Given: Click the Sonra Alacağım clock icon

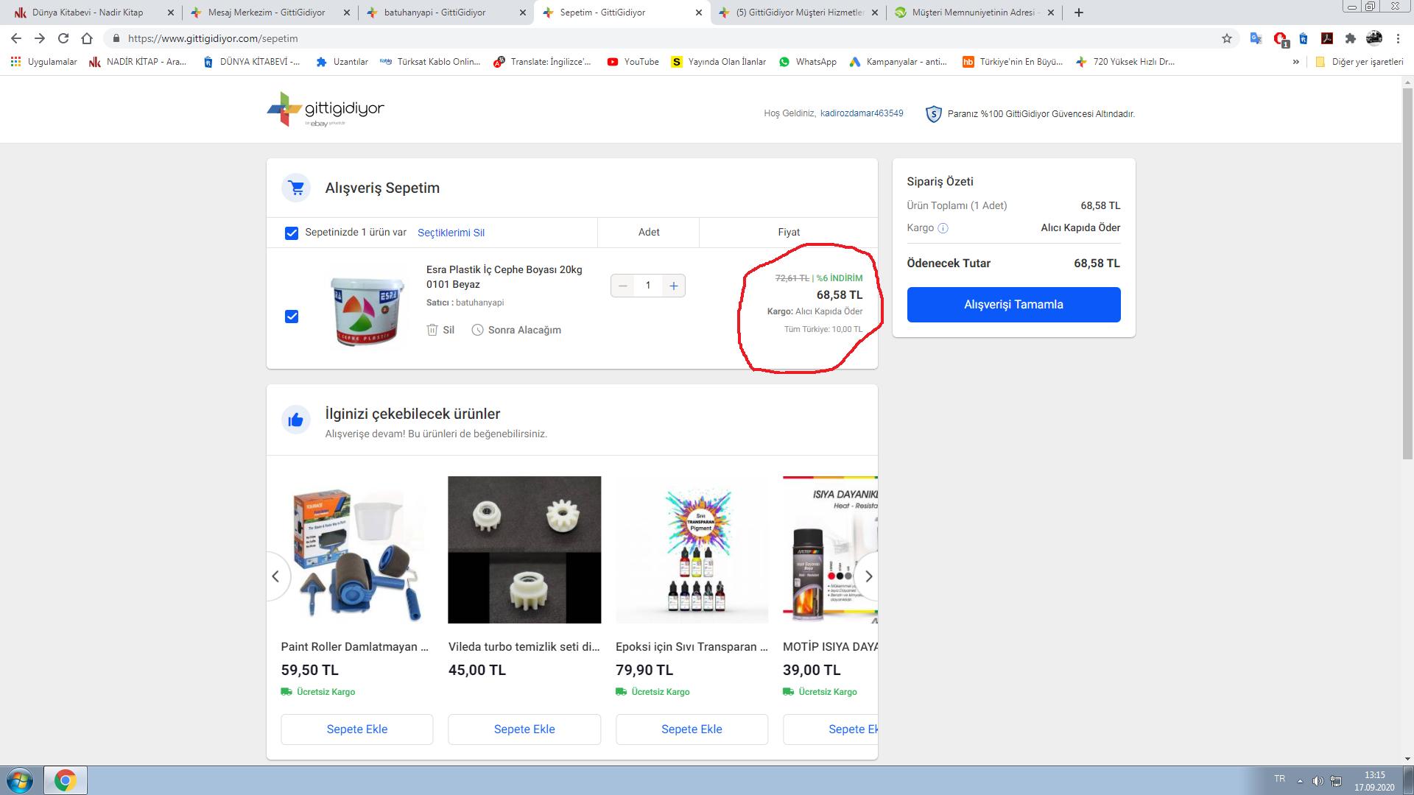Looking at the screenshot, I should click(477, 330).
